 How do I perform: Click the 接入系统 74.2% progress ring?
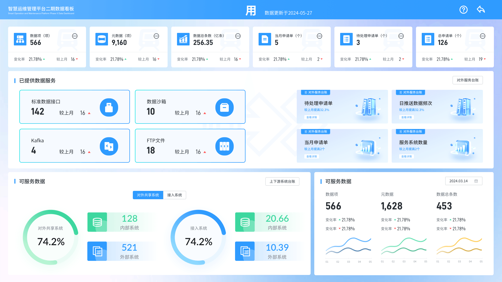[198, 237]
